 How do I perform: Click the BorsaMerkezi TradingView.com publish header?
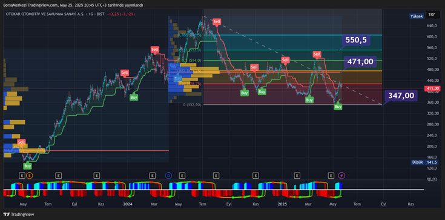click(x=73, y=5)
